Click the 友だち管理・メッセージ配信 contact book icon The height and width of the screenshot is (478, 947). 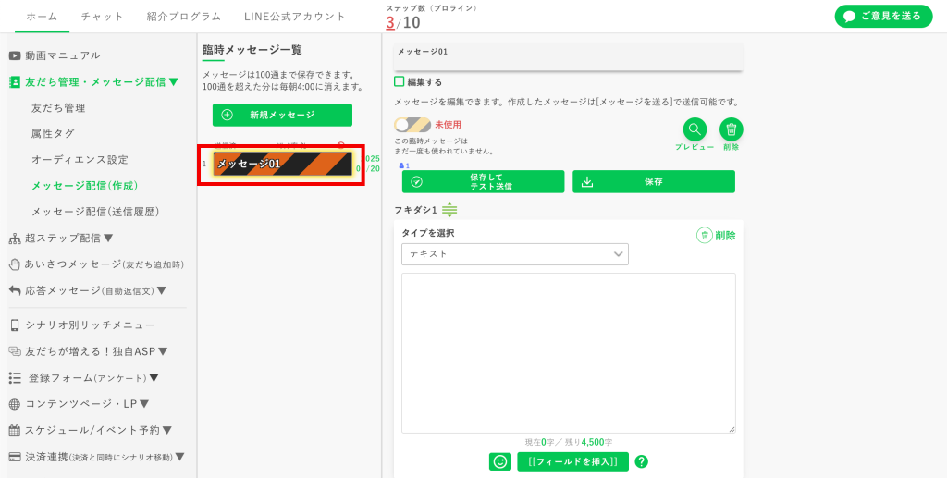pyautogui.click(x=15, y=82)
